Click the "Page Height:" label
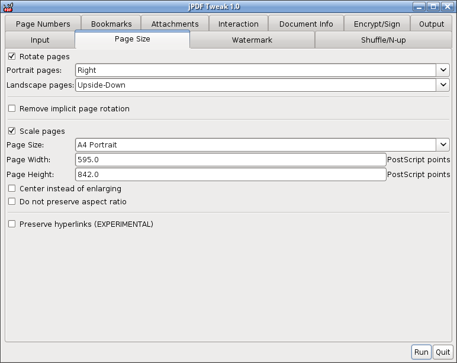457x363 pixels. click(x=30, y=174)
